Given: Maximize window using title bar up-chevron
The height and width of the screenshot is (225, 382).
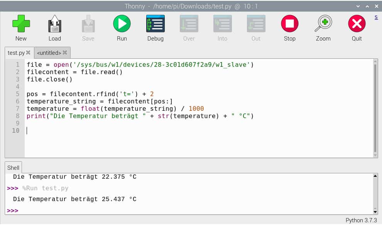Looking at the screenshot, I should tap(367, 6).
